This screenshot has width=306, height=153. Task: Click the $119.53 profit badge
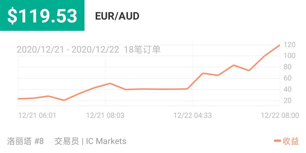tap(42, 15)
